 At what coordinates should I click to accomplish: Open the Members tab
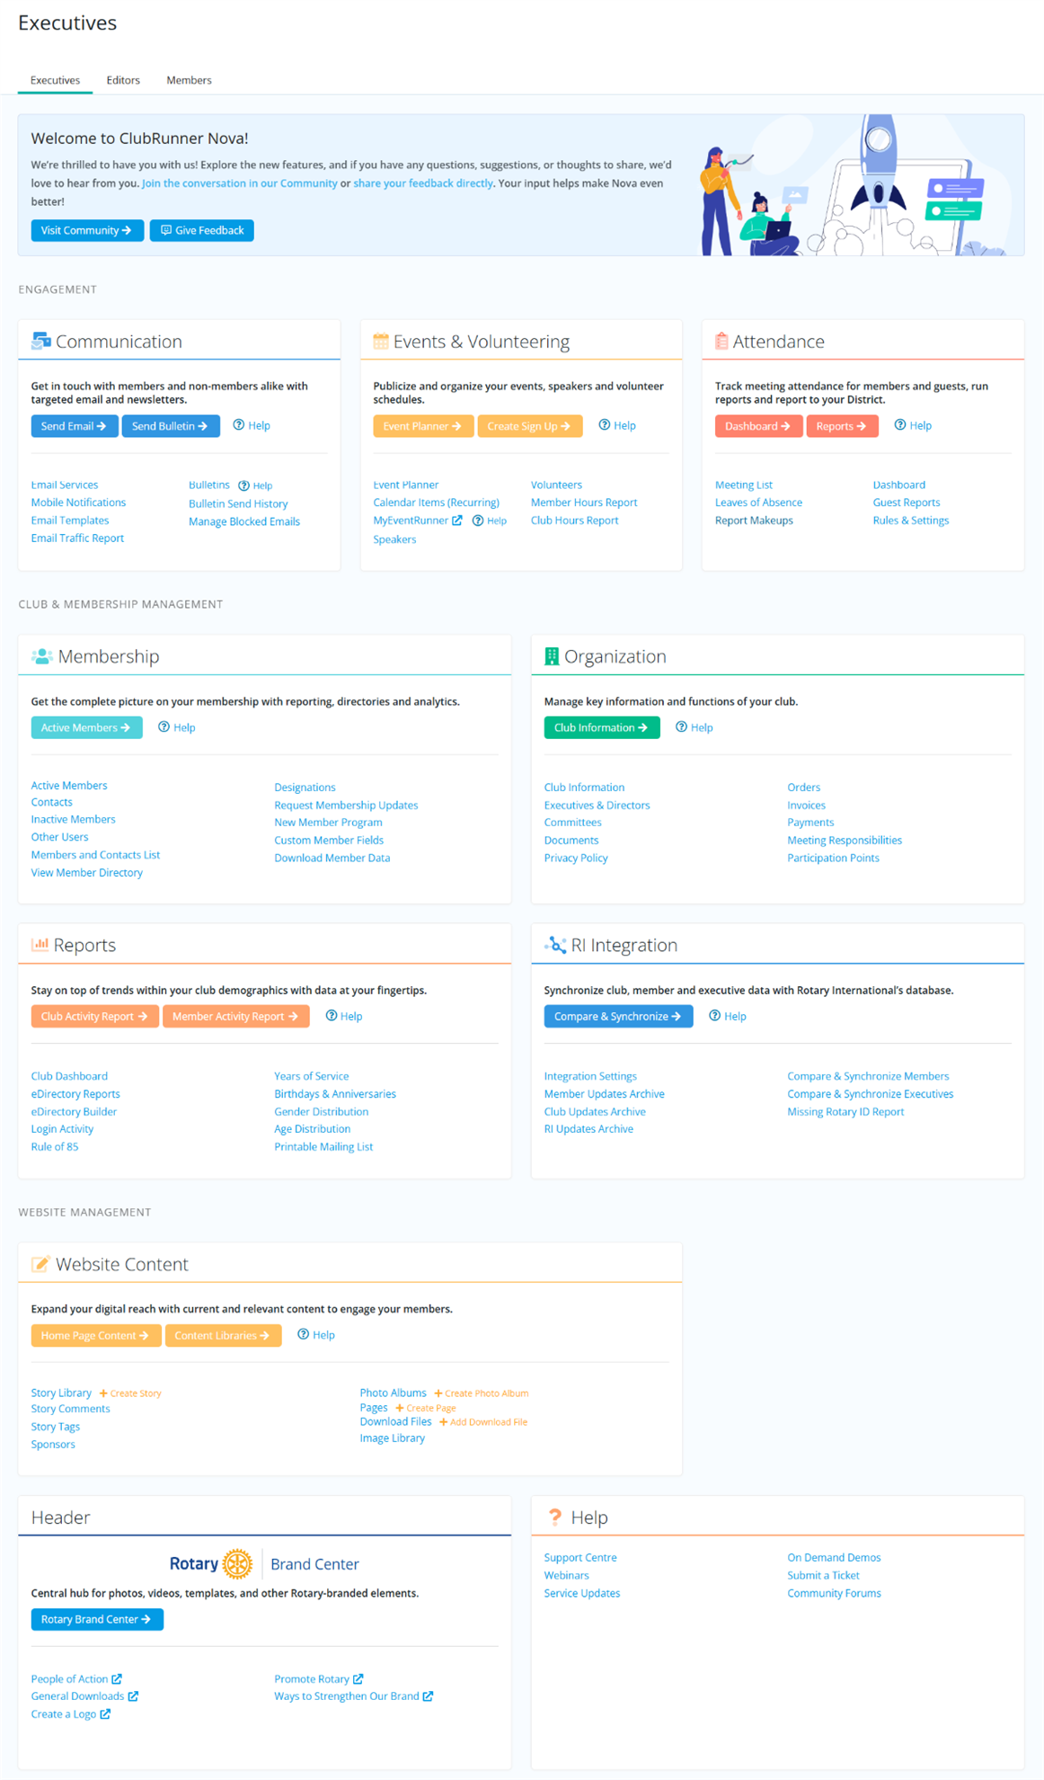coord(189,80)
